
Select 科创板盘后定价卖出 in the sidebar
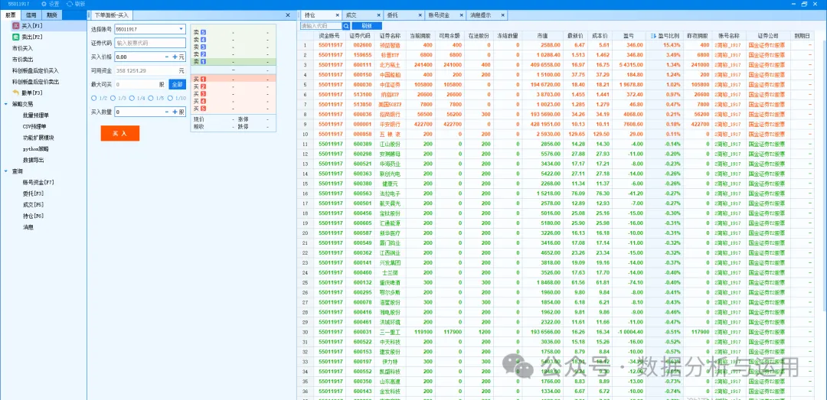pos(35,82)
